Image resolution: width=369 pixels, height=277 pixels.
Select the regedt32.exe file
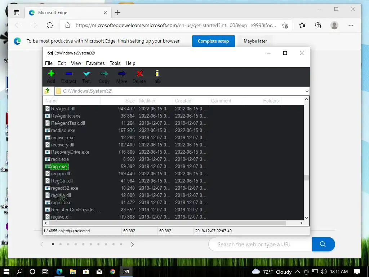coord(65,188)
